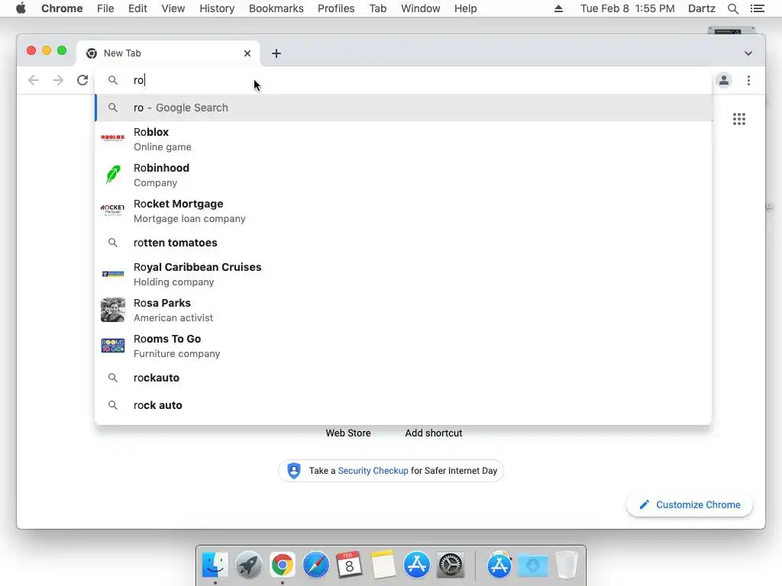Image resolution: width=782 pixels, height=586 pixels.
Task: Click the Customize Chrome button
Action: (x=690, y=505)
